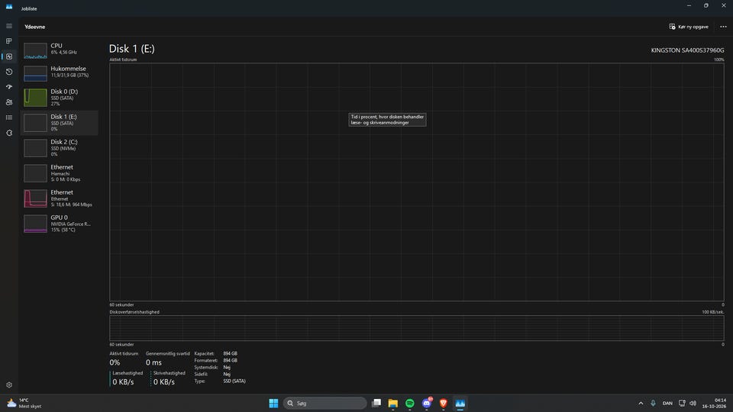Click the Kapacitet 894 GB value
Screen dimensions: 733x412
pyautogui.click(x=230, y=353)
